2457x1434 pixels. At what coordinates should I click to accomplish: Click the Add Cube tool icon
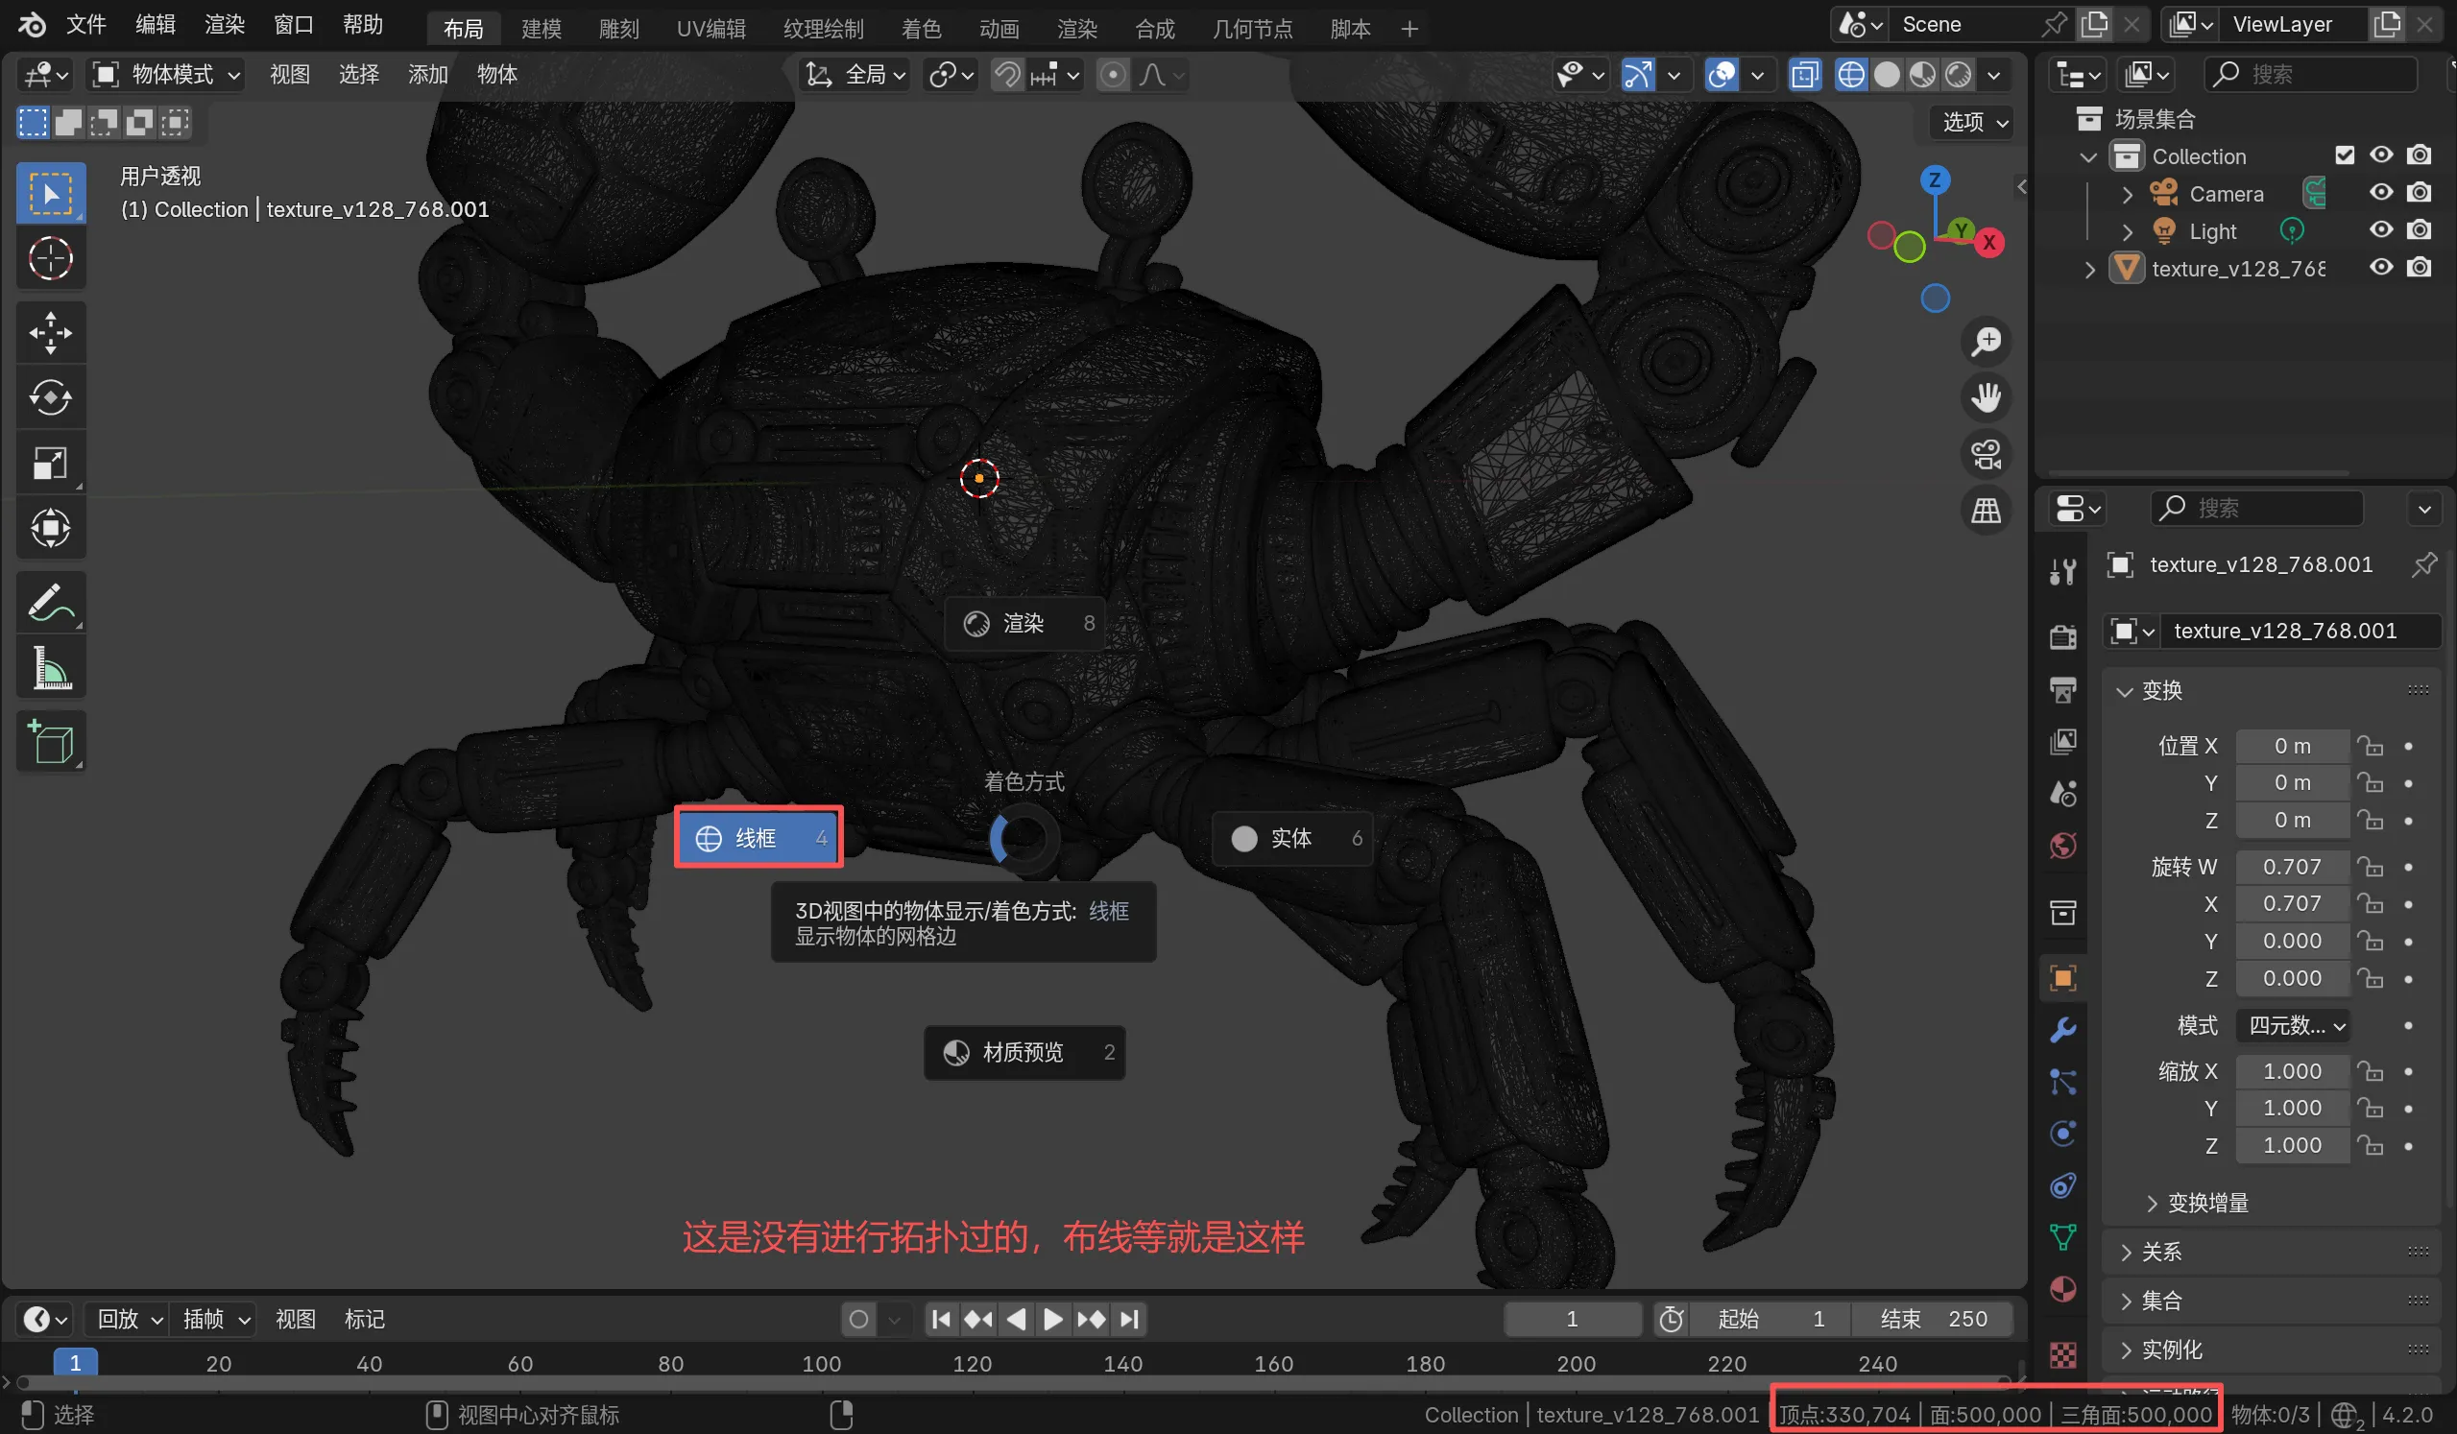50,743
